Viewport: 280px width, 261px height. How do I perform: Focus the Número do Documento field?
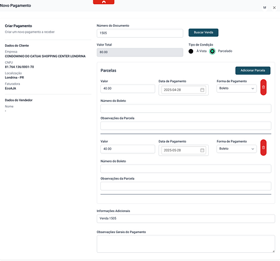pos(140,33)
